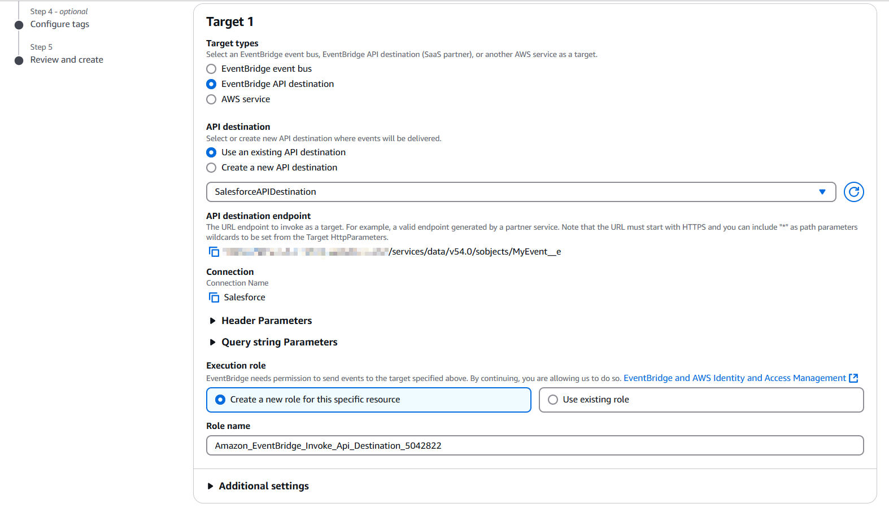Select Create a new API destination
Viewport: 889px width, 508px height.
coord(211,168)
